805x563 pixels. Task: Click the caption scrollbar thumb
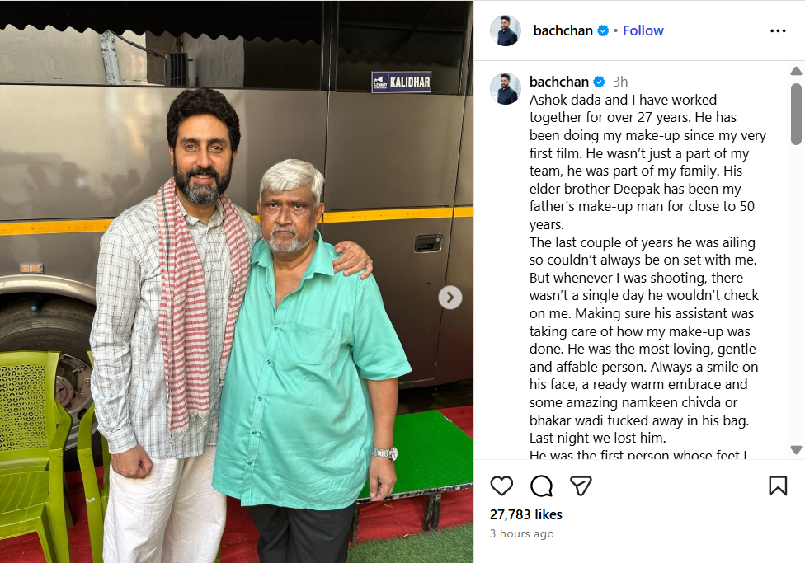(796, 113)
